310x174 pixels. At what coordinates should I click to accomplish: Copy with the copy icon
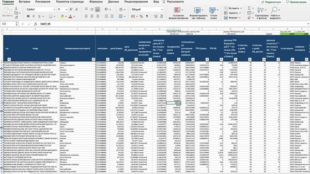click(16, 13)
